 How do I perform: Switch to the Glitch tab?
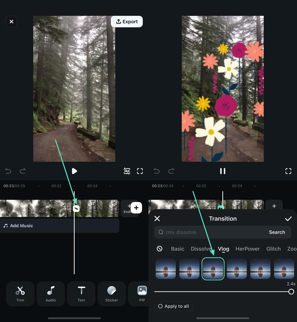tap(273, 249)
